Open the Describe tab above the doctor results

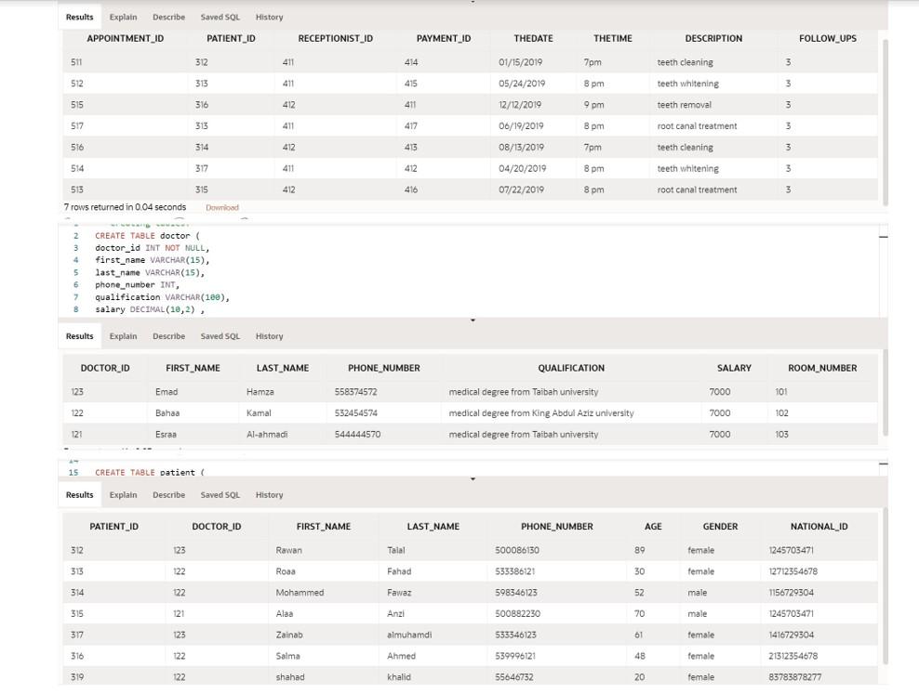(168, 336)
